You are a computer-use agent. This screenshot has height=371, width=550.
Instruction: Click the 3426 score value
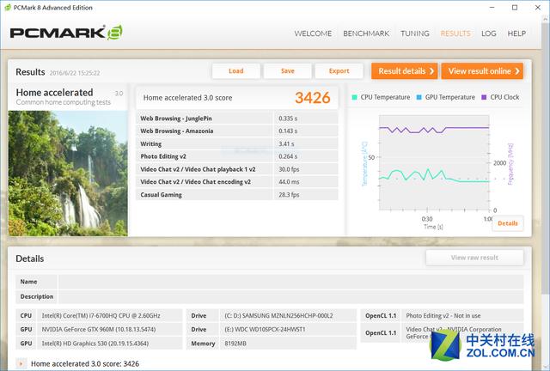[x=313, y=98]
